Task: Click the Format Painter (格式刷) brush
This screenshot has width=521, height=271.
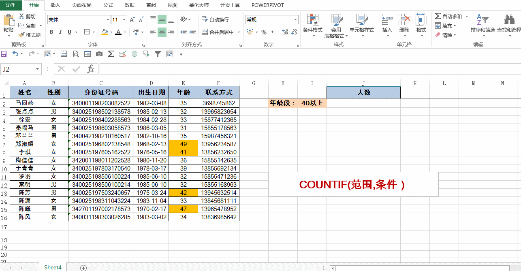Action: coord(21,35)
